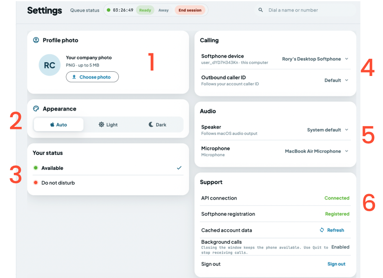Click the API connection label

tap(219, 198)
